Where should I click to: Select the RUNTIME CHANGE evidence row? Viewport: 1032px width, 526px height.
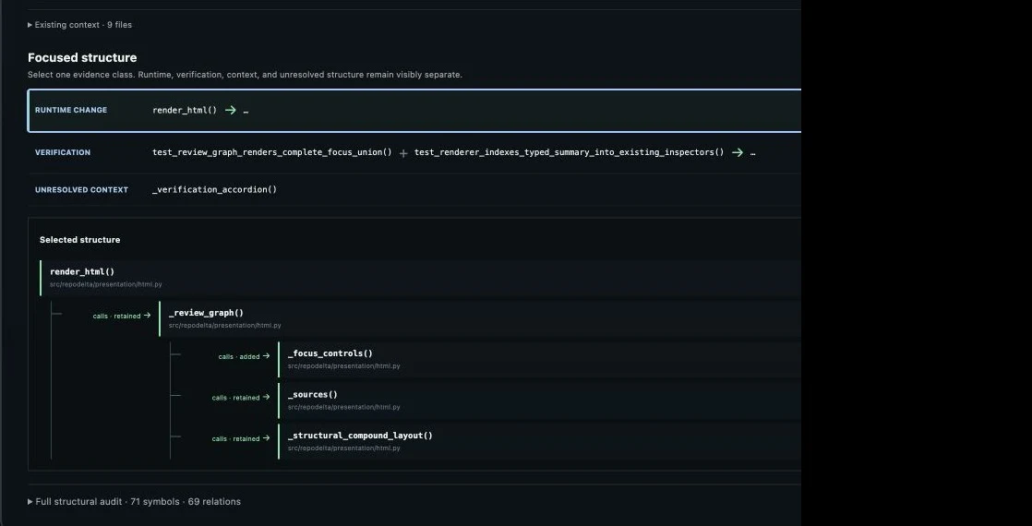414,111
